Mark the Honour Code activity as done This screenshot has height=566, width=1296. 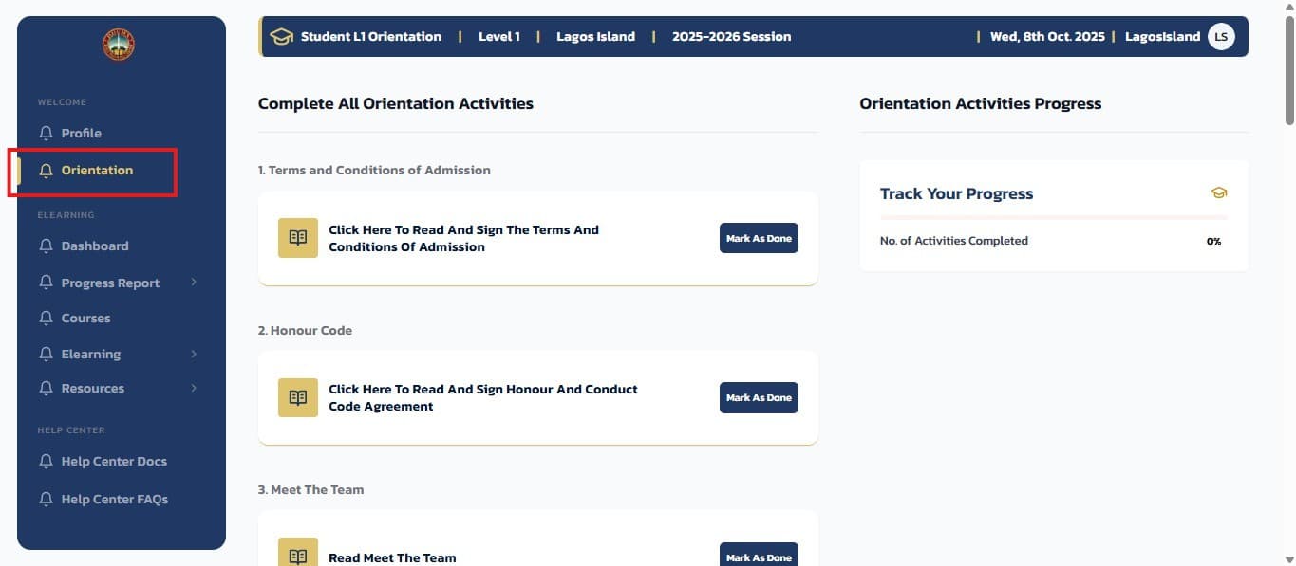pos(759,397)
